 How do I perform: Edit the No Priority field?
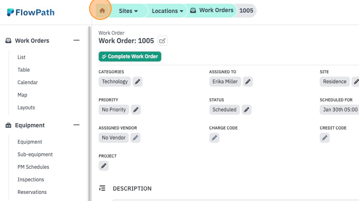click(x=136, y=110)
